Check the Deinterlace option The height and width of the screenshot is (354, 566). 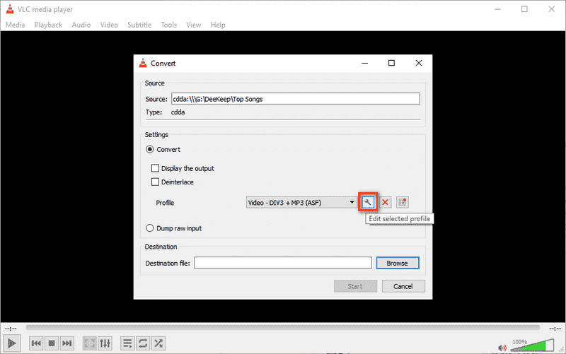(x=155, y=182)
